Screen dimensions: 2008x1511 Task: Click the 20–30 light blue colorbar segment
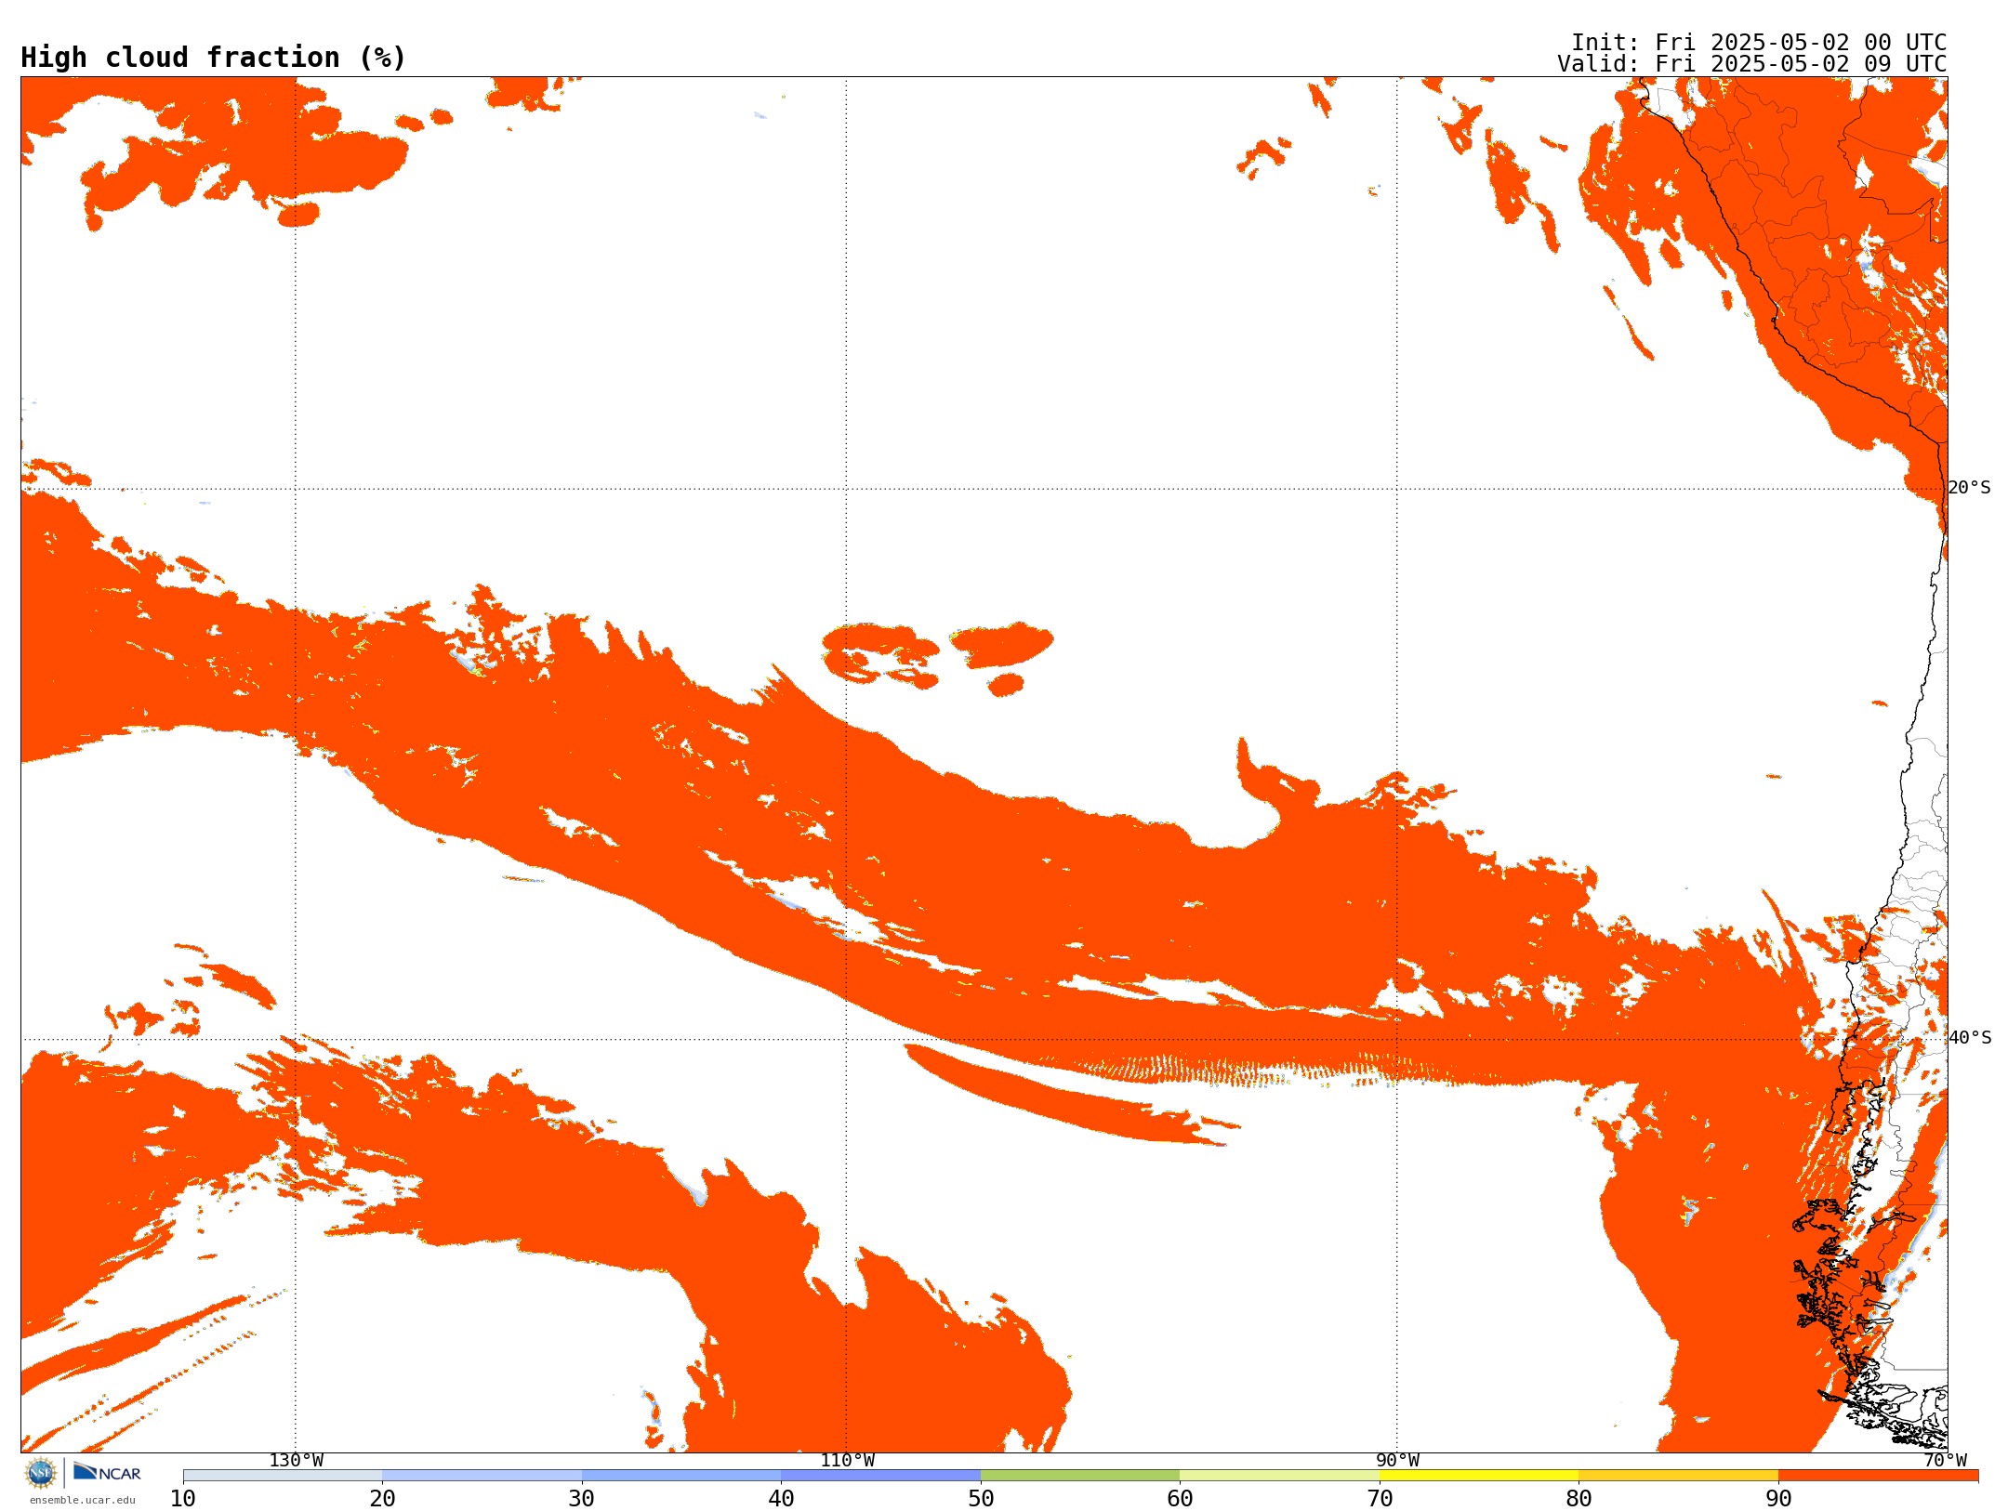[x=482, y=1476]
